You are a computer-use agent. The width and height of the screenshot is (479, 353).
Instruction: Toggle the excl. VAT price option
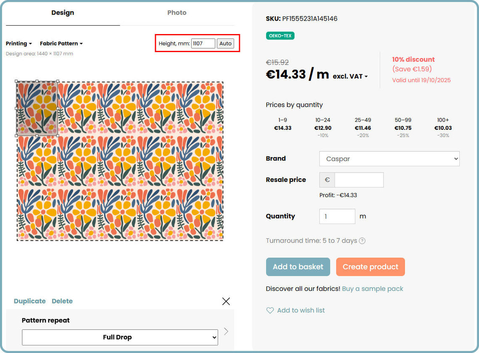[x=350, y=76]
